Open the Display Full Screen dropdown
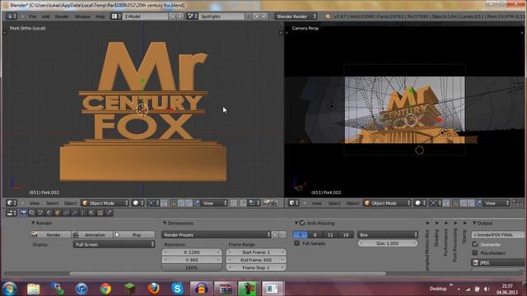The width and height of the screenshot is (527, 296). click(x=114, y=244)
